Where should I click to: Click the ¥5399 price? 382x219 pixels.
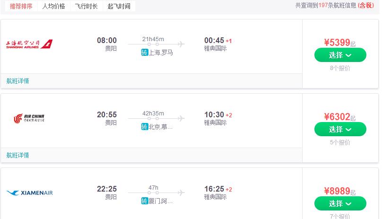pyautogui.click(x=338, y=43)
